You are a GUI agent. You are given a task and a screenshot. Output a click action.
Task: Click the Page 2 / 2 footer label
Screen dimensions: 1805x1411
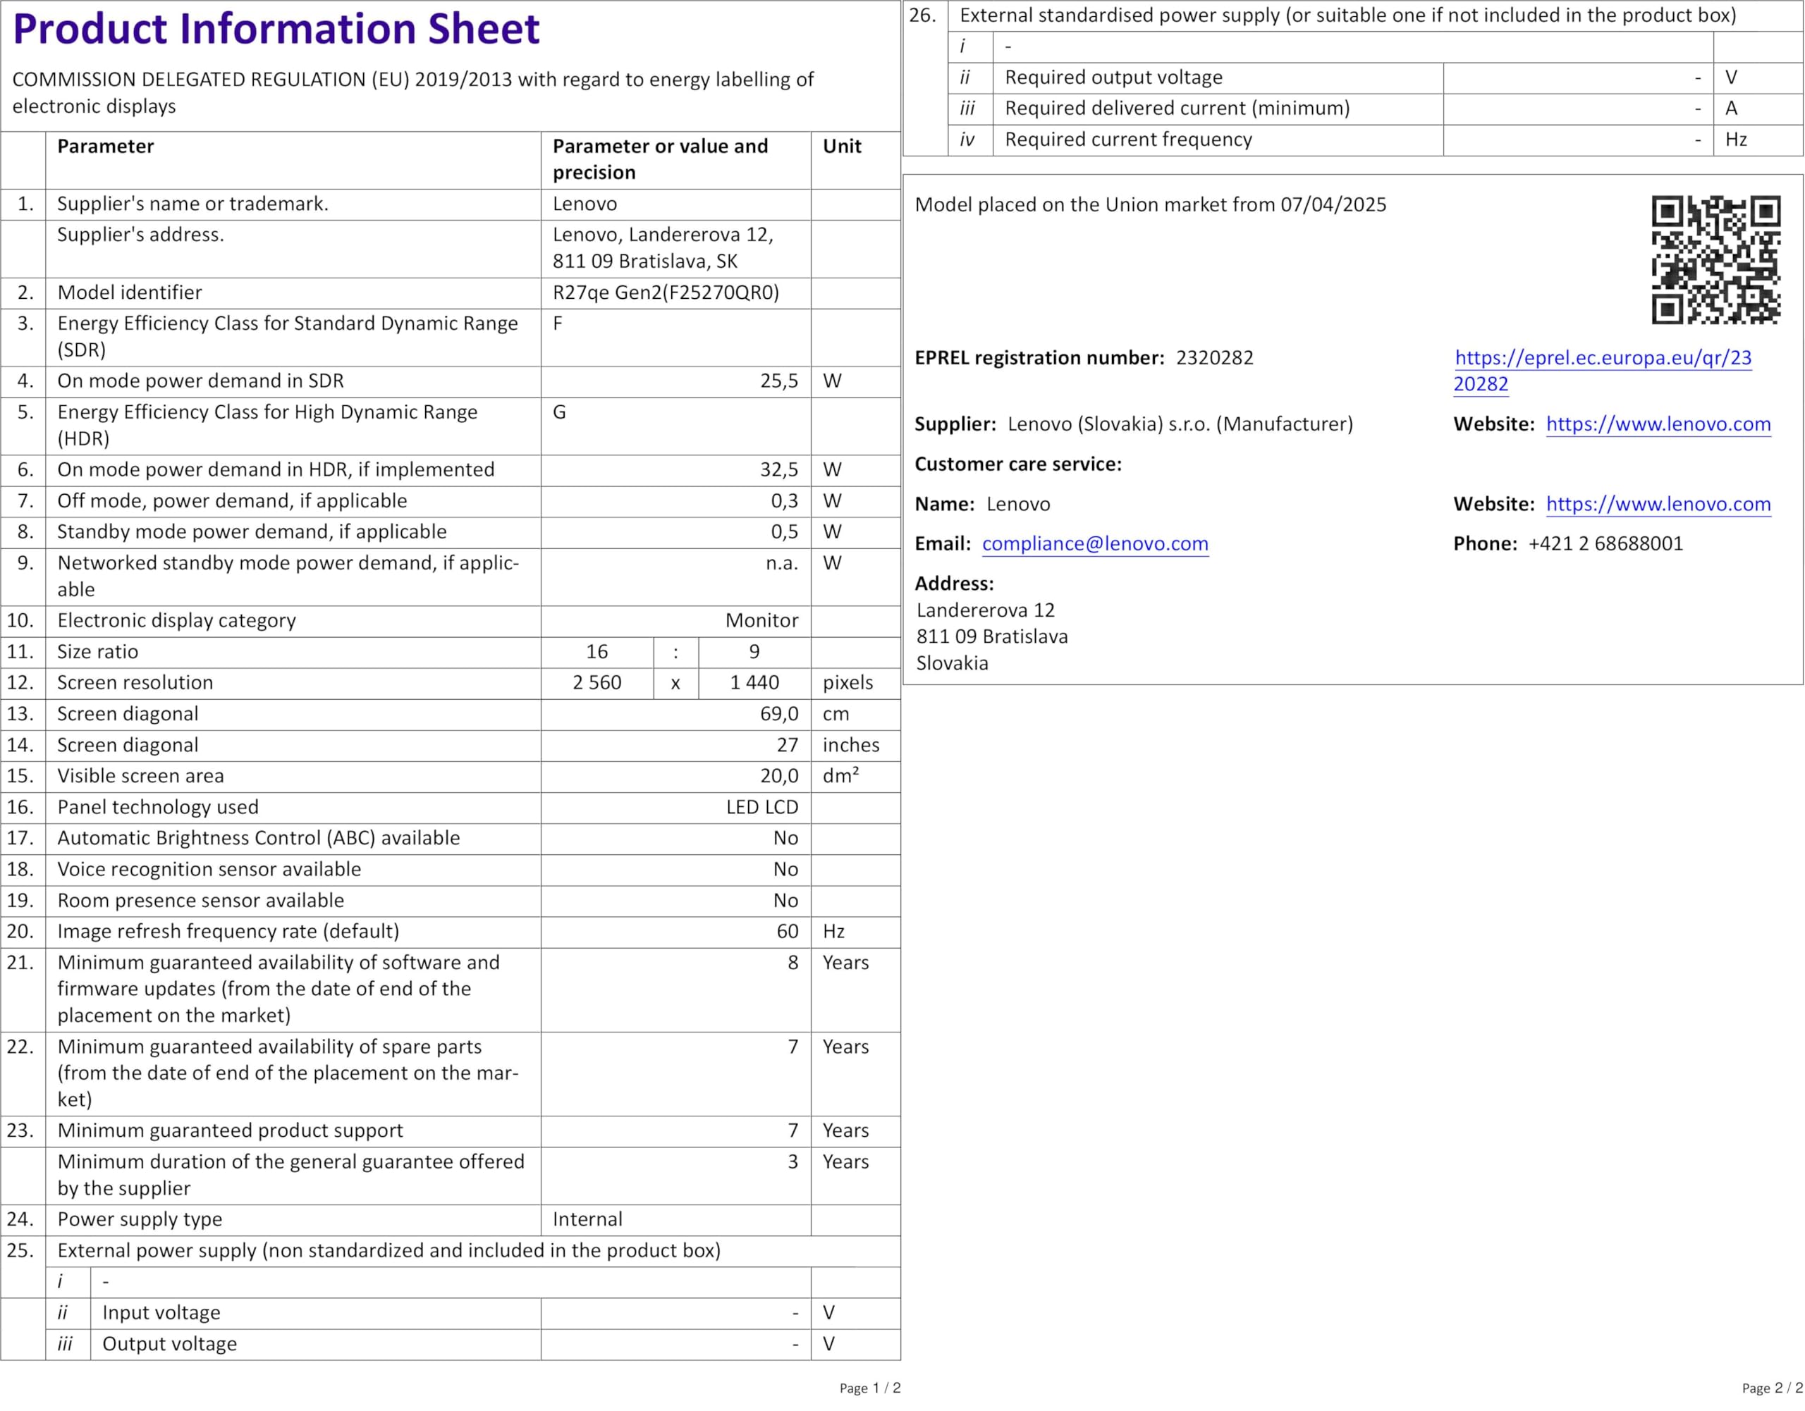pyautogui.click(x=1772, y=1388)
